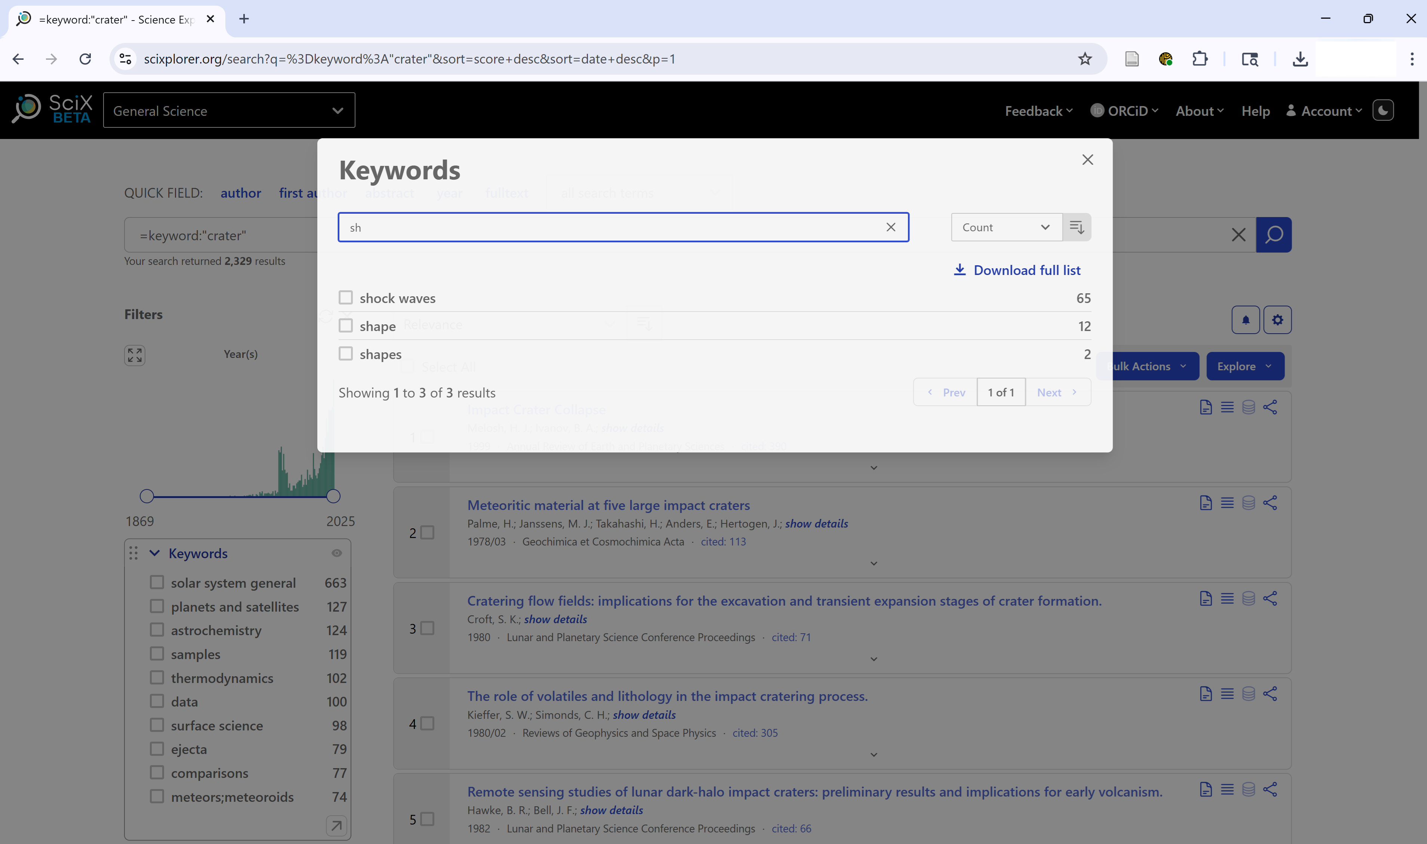Close the Keywords dialog with X
The image size is (1427, 844).
point(1087,160)
